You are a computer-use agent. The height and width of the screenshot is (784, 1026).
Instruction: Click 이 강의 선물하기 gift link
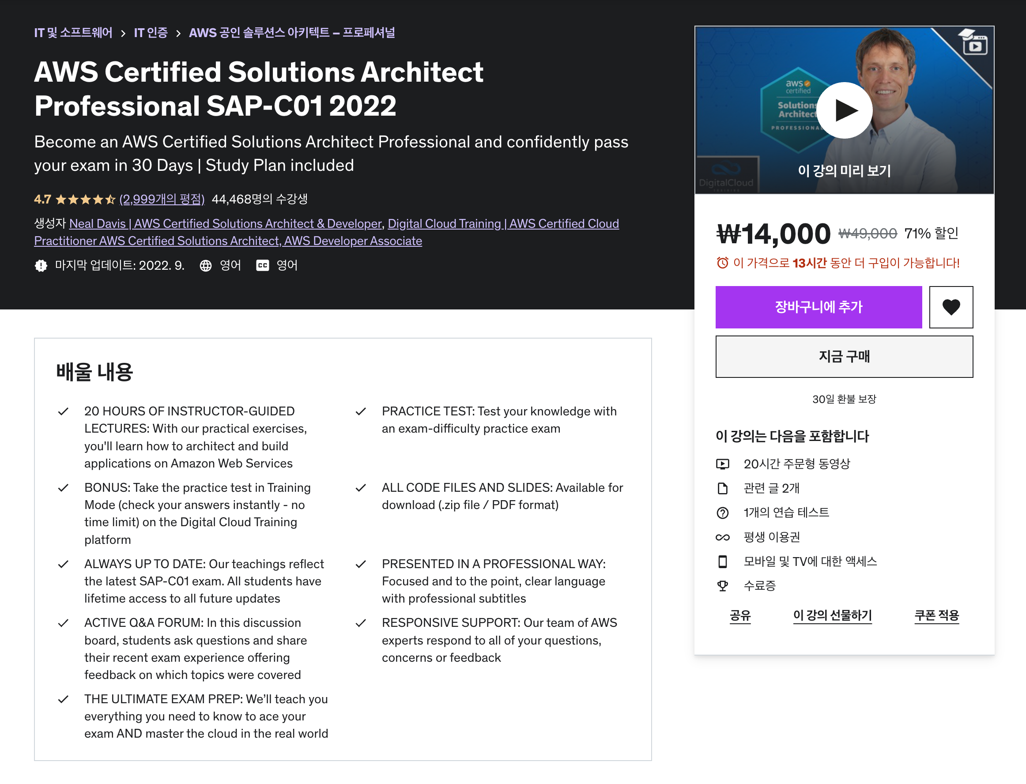coord(832,615)
